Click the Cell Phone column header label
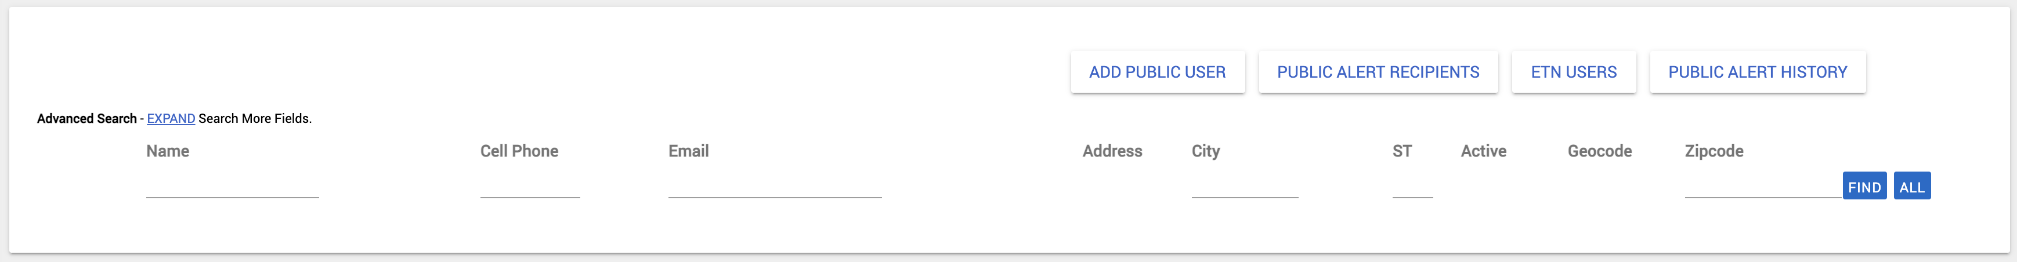 tap(519, 151)
